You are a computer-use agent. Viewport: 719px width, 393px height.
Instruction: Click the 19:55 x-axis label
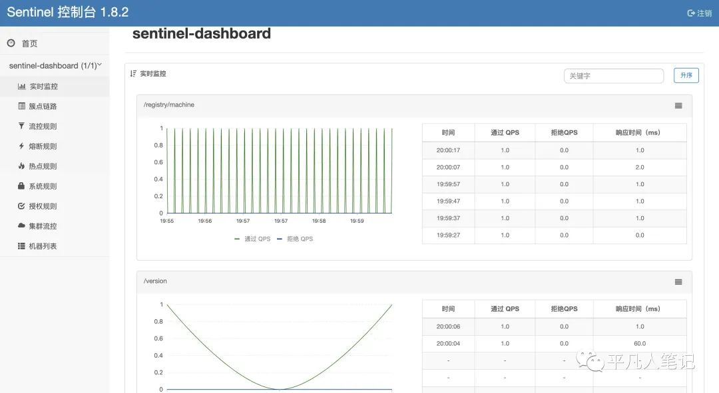pyautogui.click(x=167, y=221)
